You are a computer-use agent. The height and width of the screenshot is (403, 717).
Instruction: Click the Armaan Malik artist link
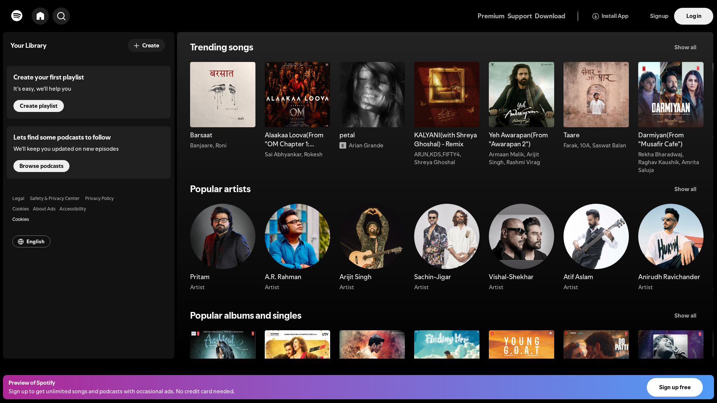click(x=506, y=154)
